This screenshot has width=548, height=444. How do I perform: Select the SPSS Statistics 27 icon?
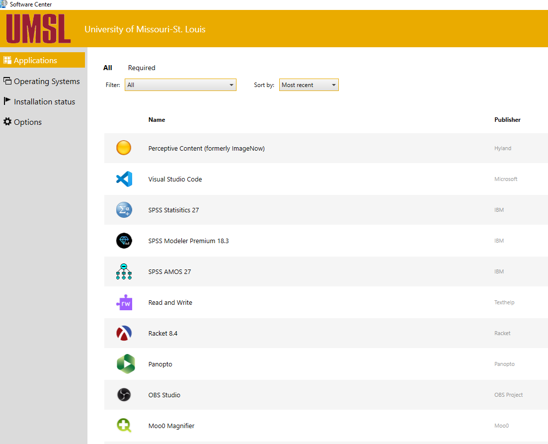point(124,209)
